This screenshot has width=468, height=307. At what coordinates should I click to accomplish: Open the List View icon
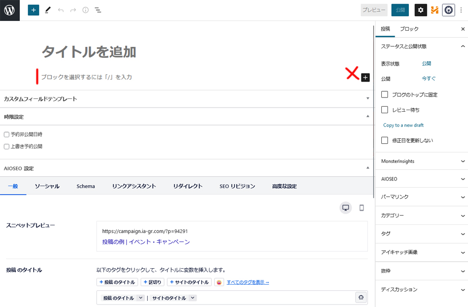tap(98, 10)
